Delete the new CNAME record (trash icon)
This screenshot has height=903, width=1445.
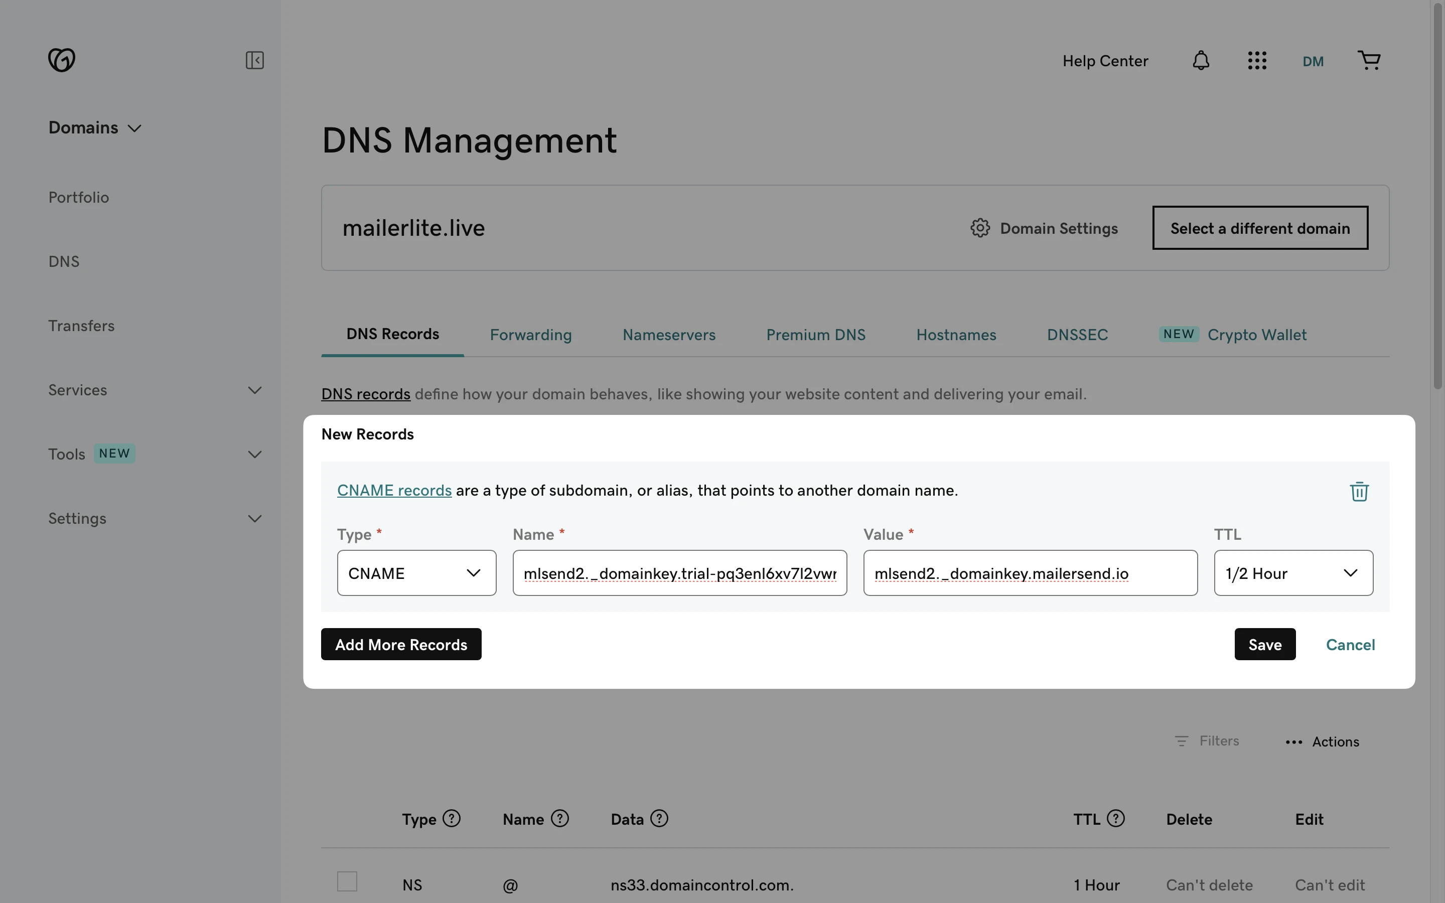click(x=1359, y=491)
